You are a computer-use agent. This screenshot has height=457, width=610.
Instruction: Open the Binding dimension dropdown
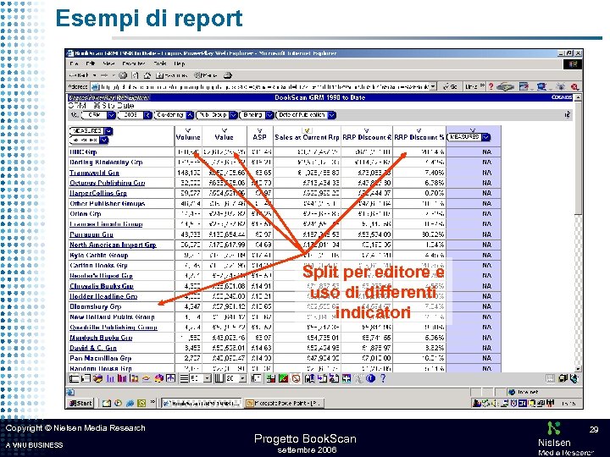[x=269, y=115]
